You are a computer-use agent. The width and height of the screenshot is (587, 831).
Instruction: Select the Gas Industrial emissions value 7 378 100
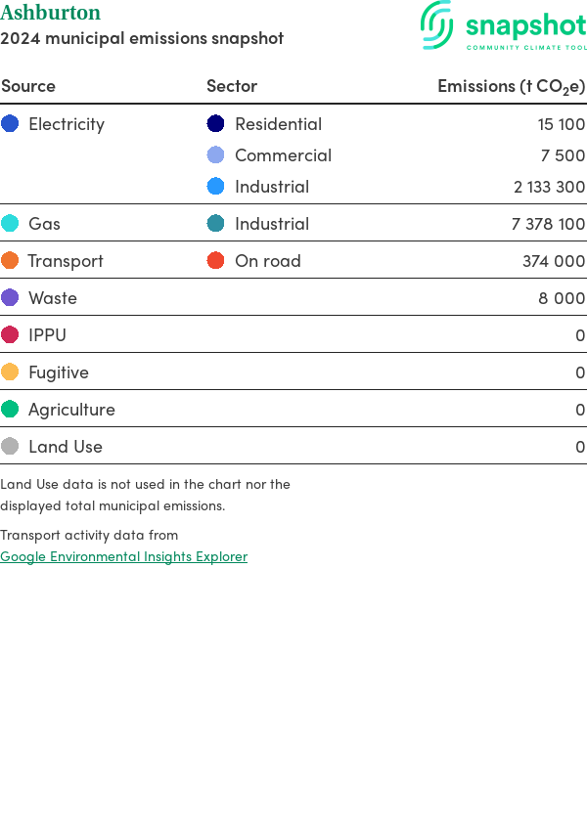tap(548, 224)
